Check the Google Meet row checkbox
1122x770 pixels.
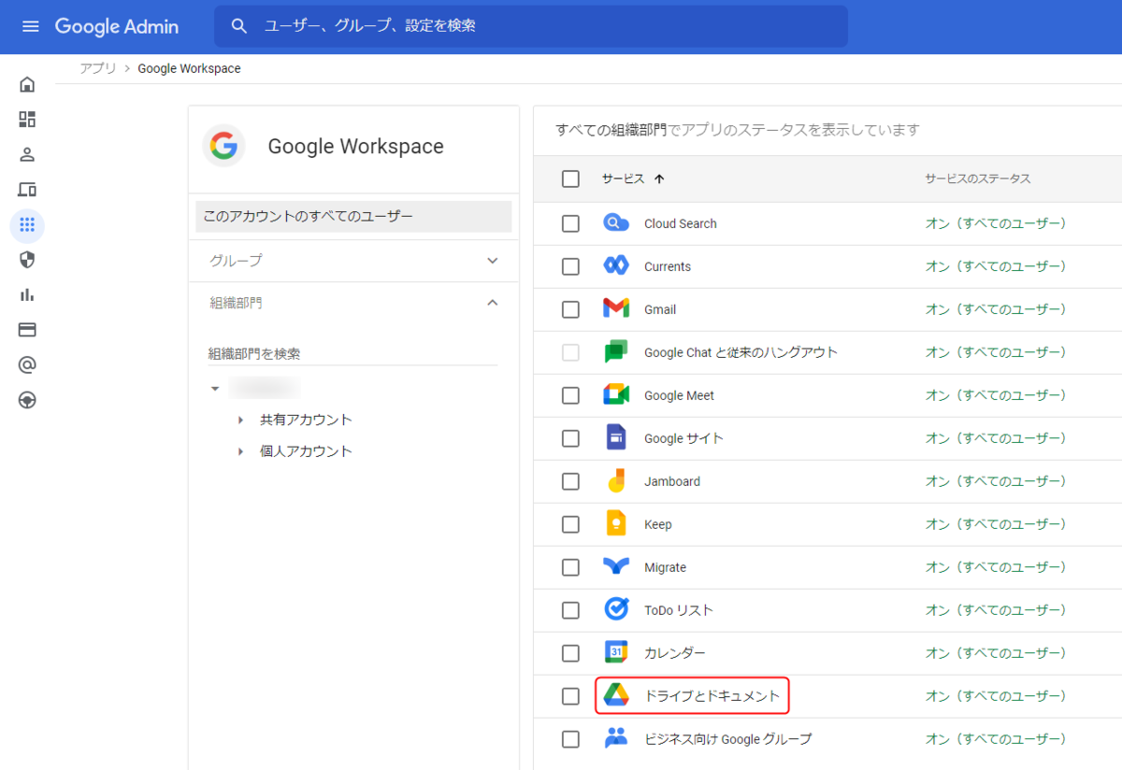(x=570, y=395)
